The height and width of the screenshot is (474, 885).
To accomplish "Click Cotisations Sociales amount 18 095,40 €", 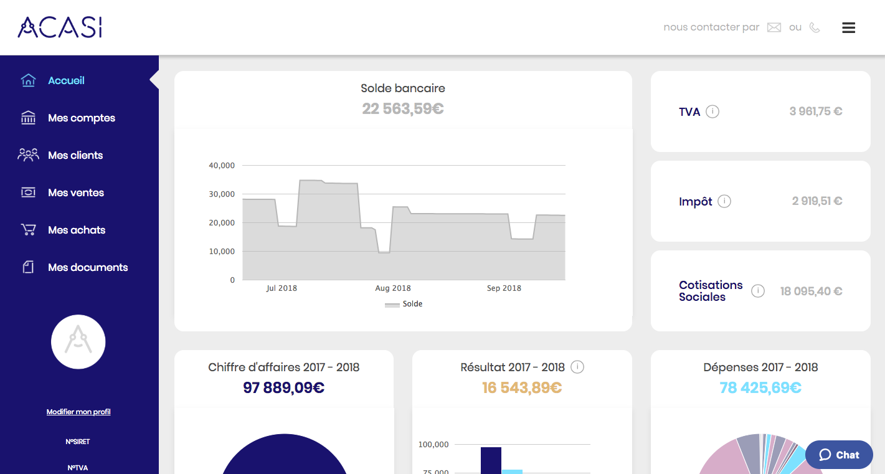I will point(812,291).
